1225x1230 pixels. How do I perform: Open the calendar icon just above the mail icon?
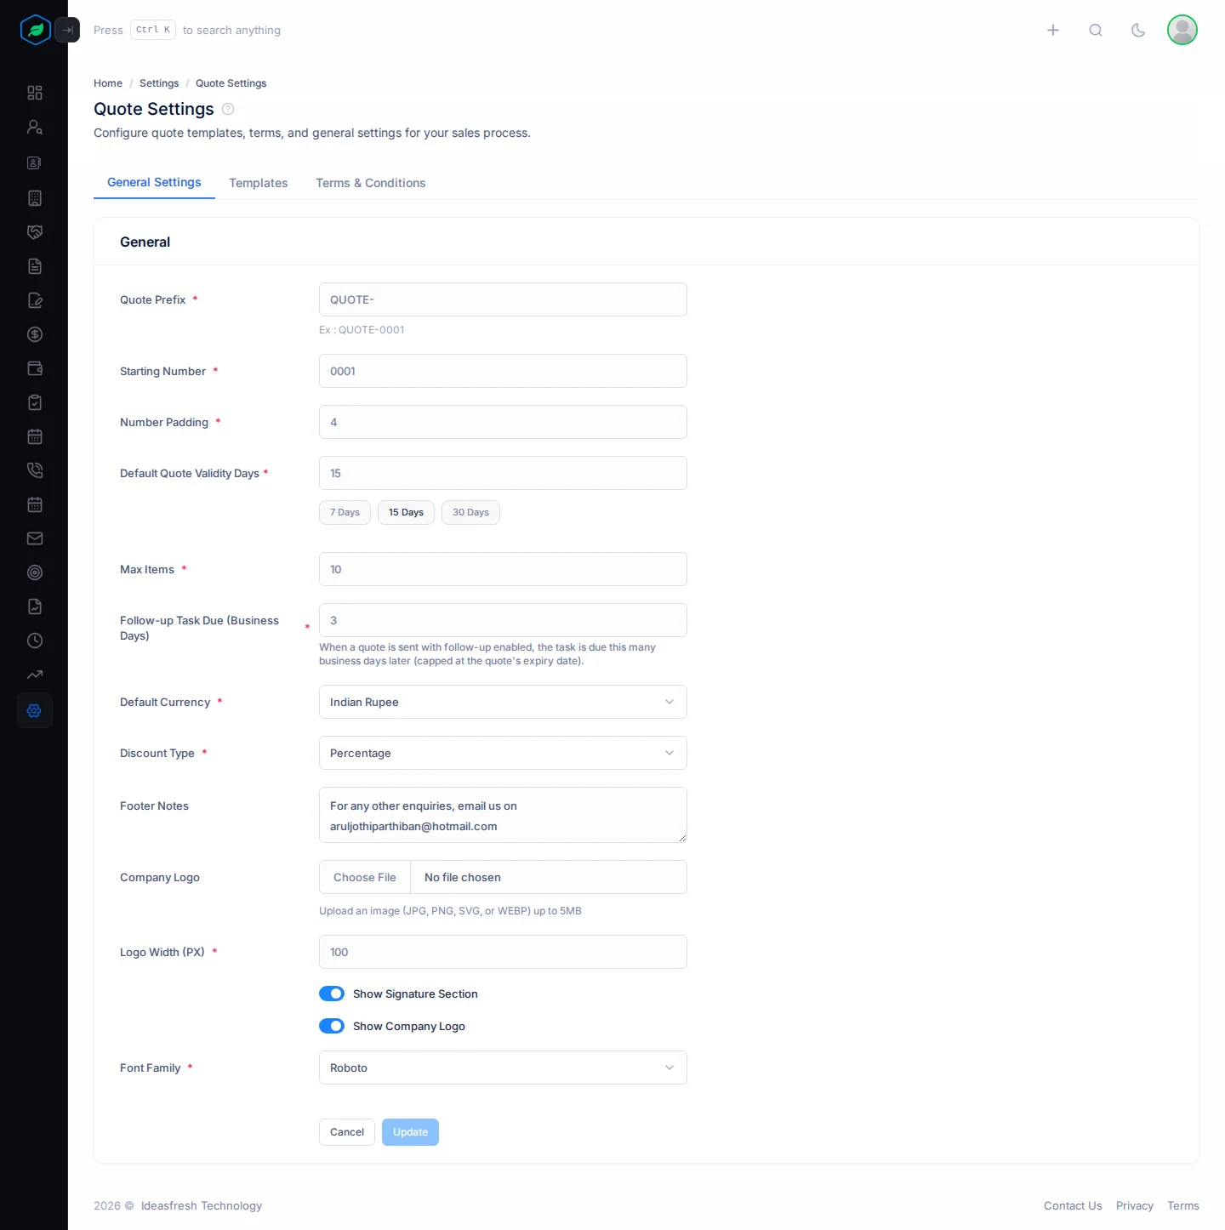tap(35, 504)
